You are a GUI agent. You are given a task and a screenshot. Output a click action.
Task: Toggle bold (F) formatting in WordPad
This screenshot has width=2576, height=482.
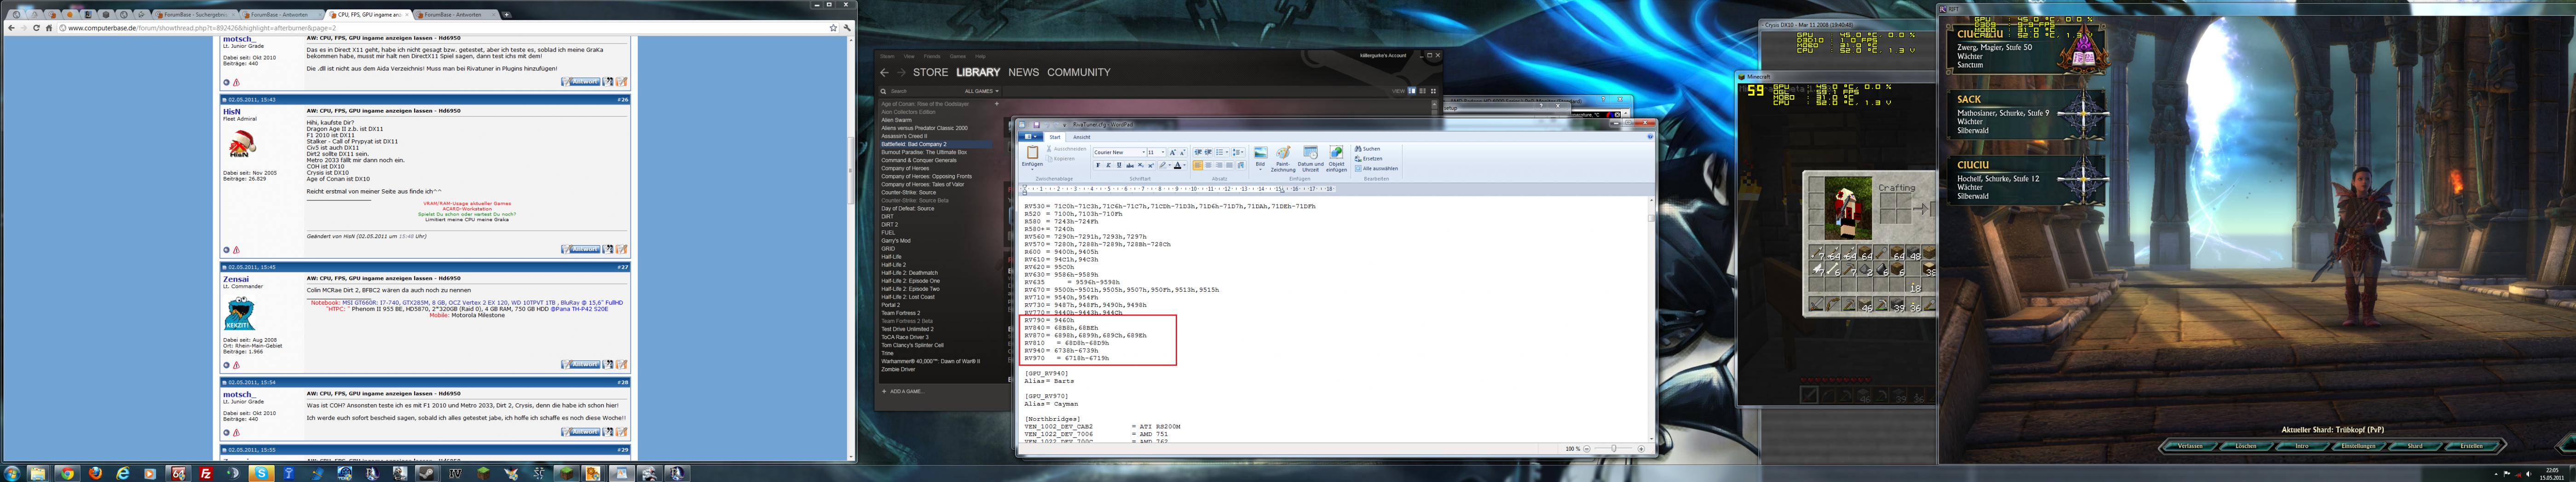[x=1098, y=166]
